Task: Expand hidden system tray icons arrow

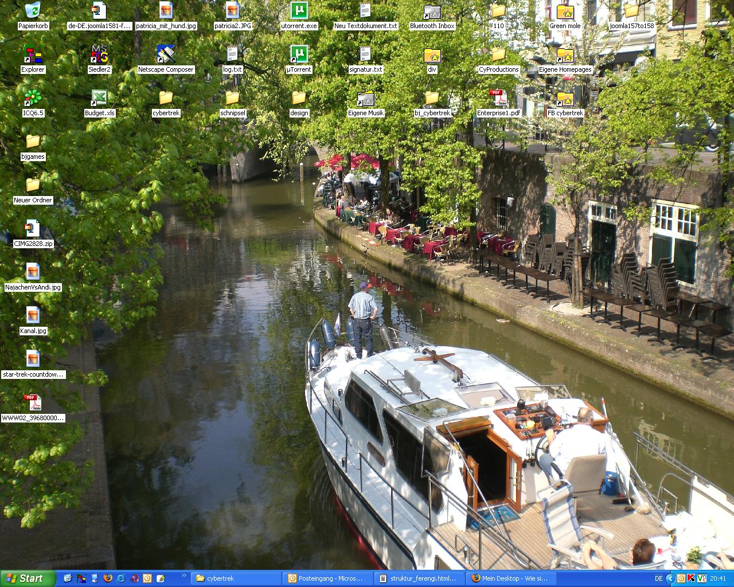Action: point(670,578)
